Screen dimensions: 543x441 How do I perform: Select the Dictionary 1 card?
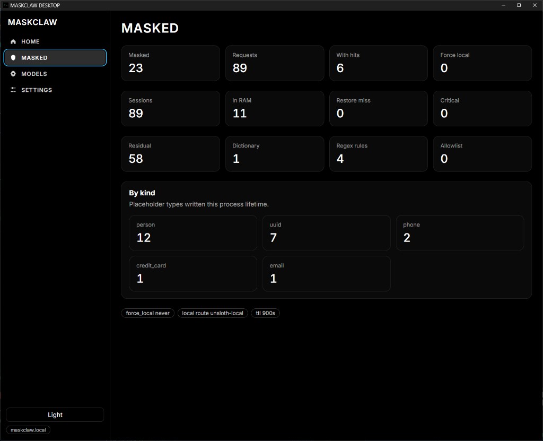coord(275,154)
